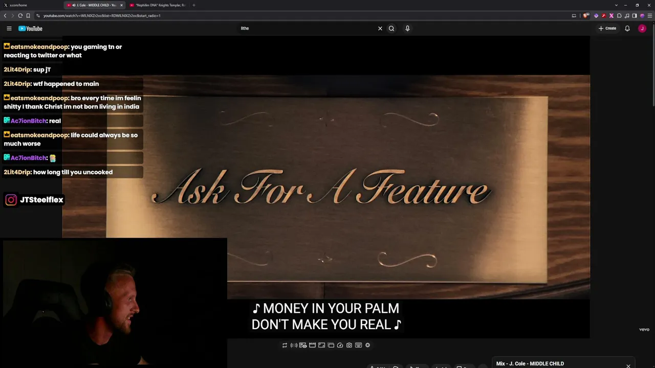Open the YouTube guide hamburger menu
This screenshot has height=368, width=655.
click(x=9, y=29)
